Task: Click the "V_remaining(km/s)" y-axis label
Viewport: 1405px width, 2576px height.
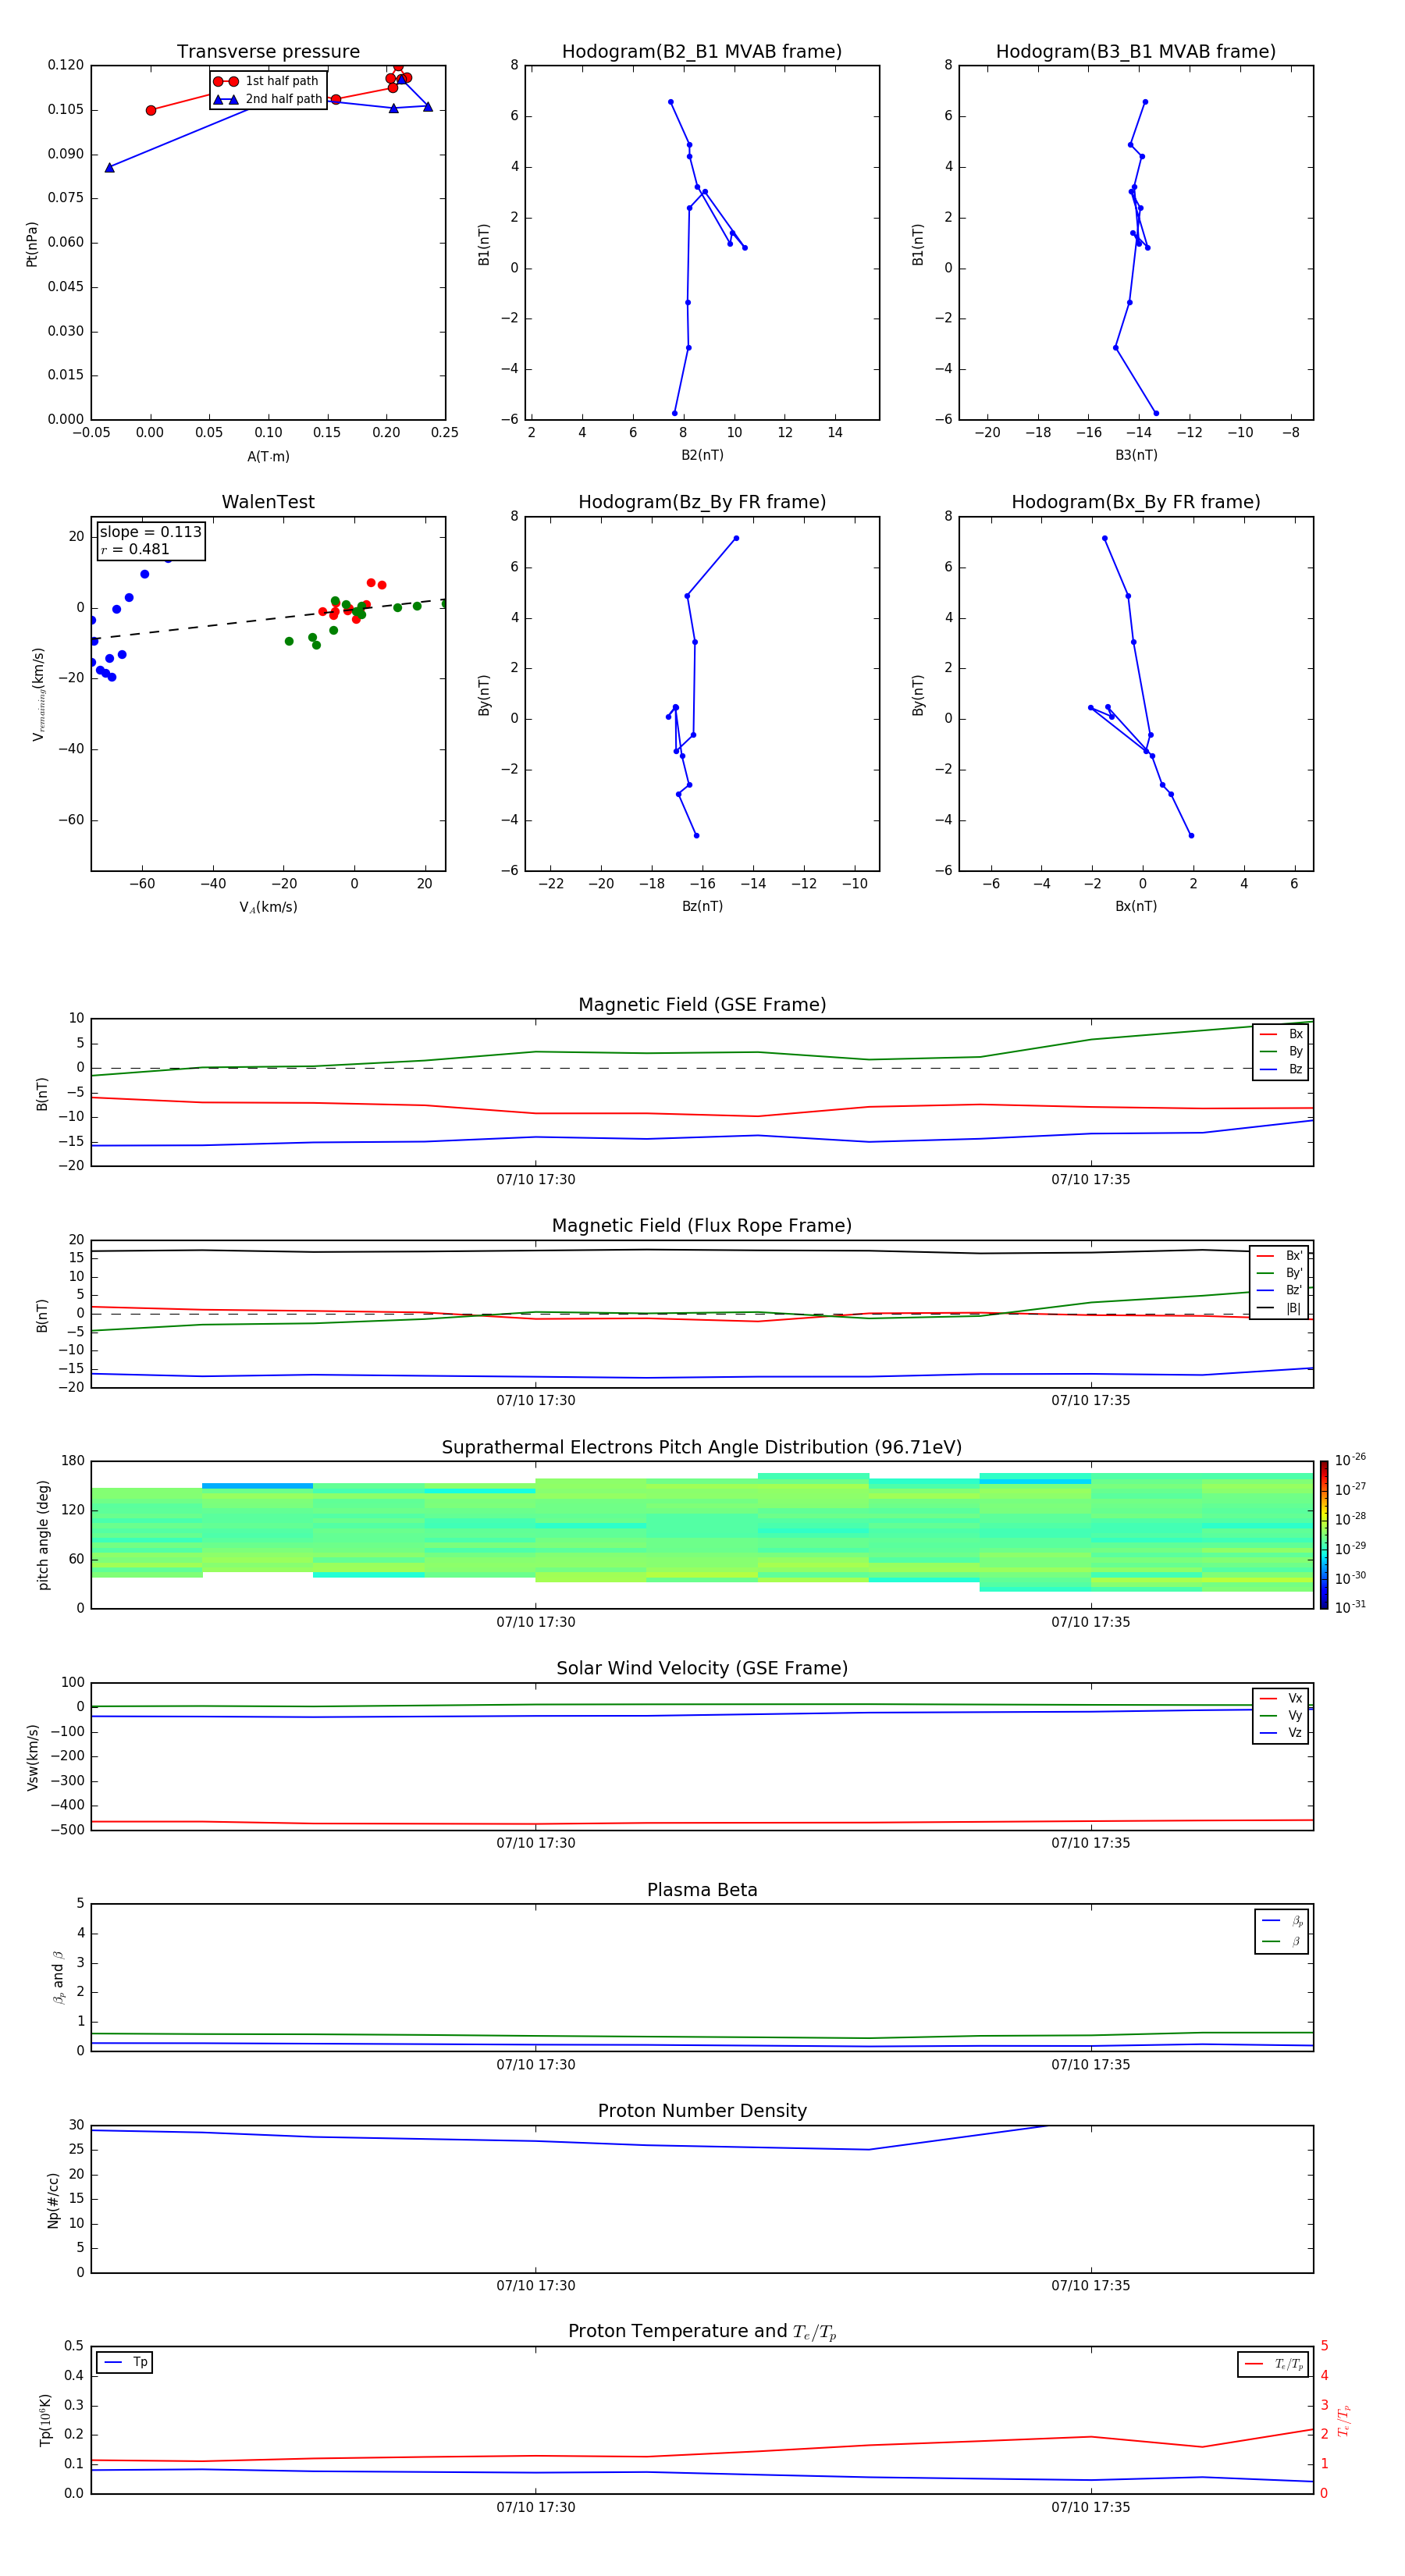Action: click(38, 694)
